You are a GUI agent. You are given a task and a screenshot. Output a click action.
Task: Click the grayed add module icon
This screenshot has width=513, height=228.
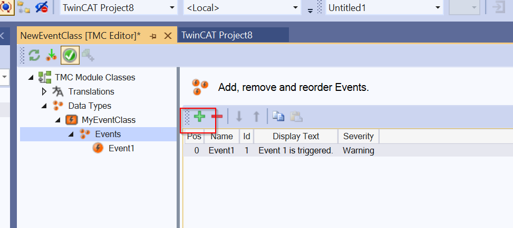88,55
